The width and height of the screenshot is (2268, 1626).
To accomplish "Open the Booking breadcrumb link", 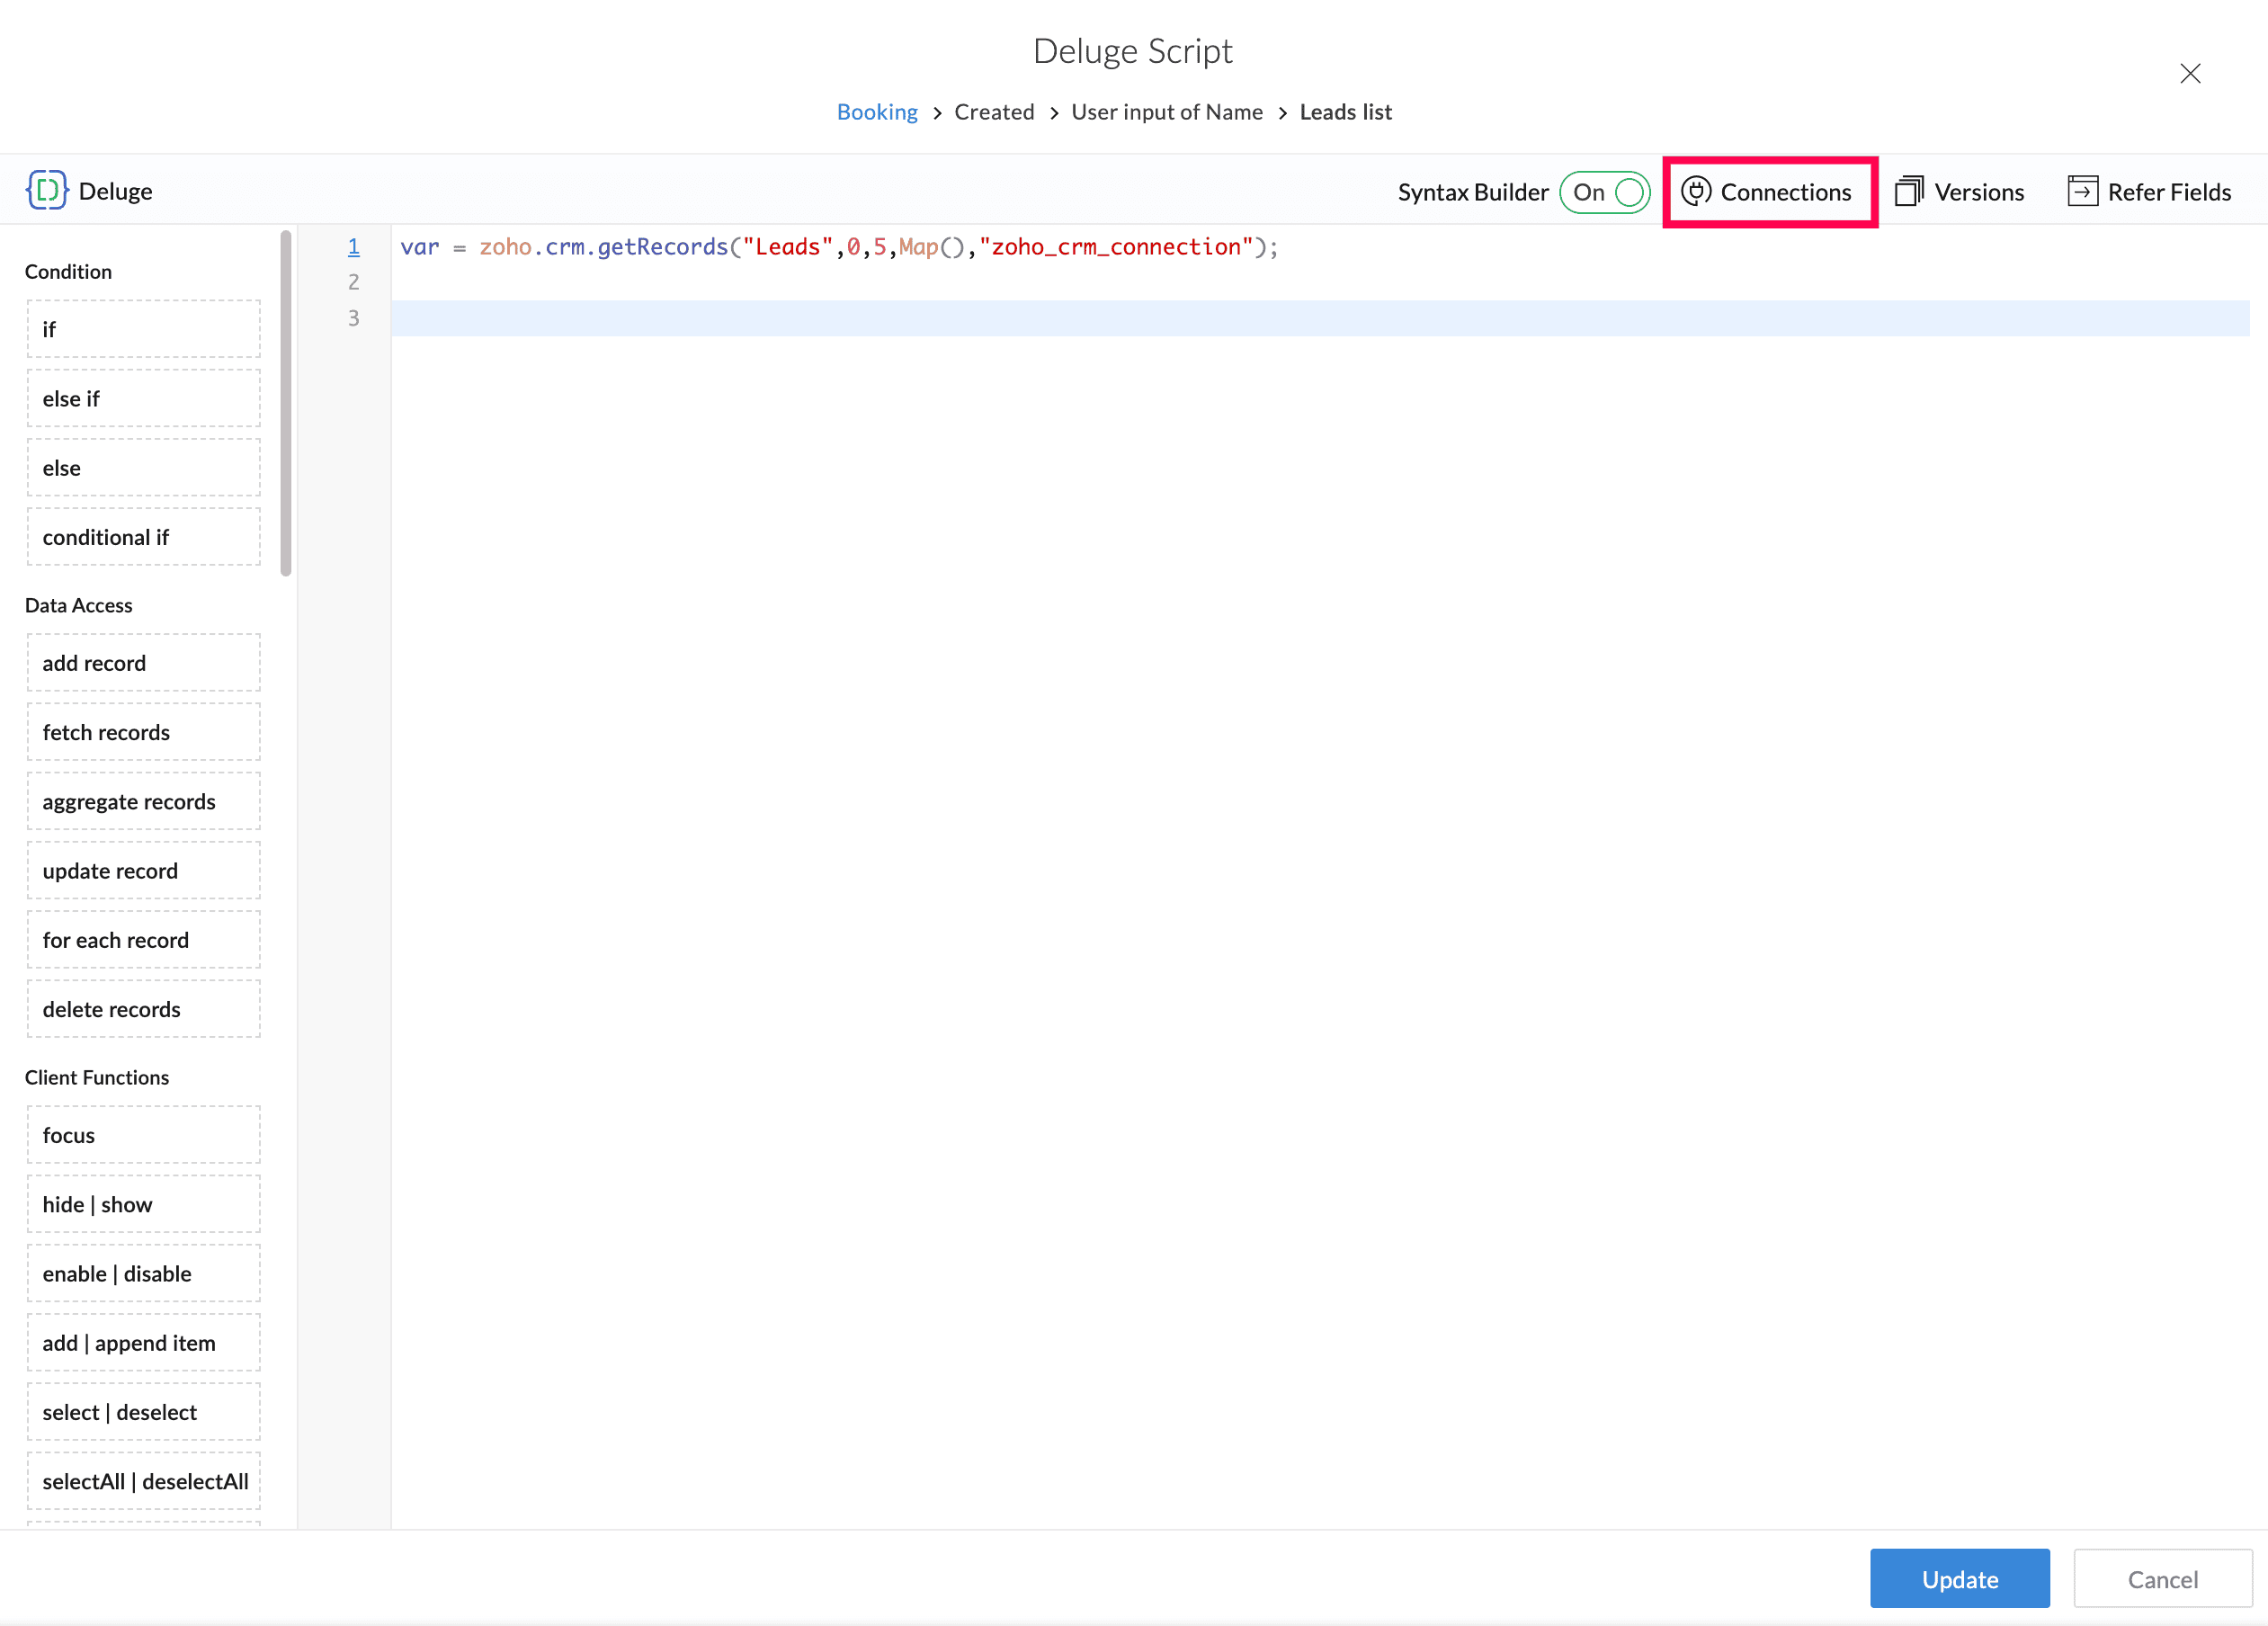I will [x=876, y=112].
